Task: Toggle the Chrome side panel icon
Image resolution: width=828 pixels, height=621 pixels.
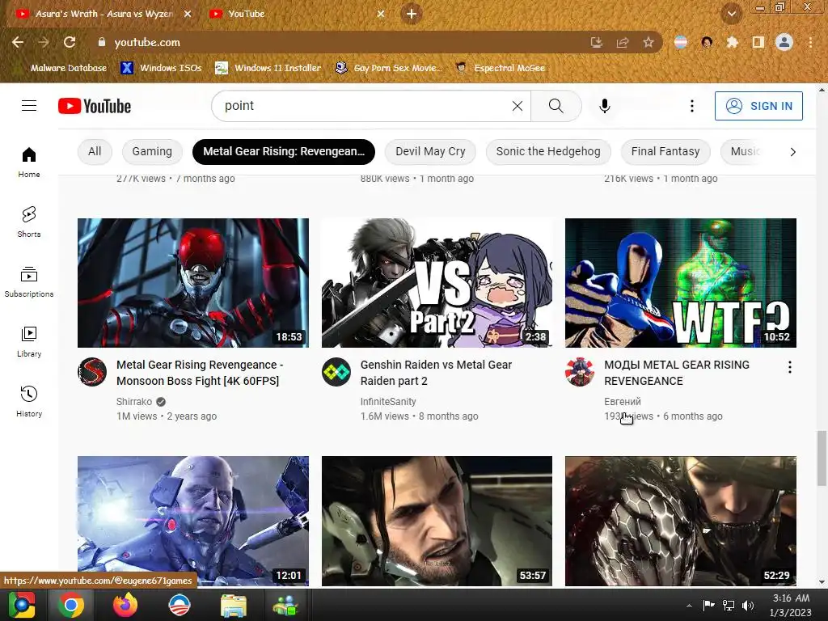Action: pyautogui.click(x=758, y=42)
